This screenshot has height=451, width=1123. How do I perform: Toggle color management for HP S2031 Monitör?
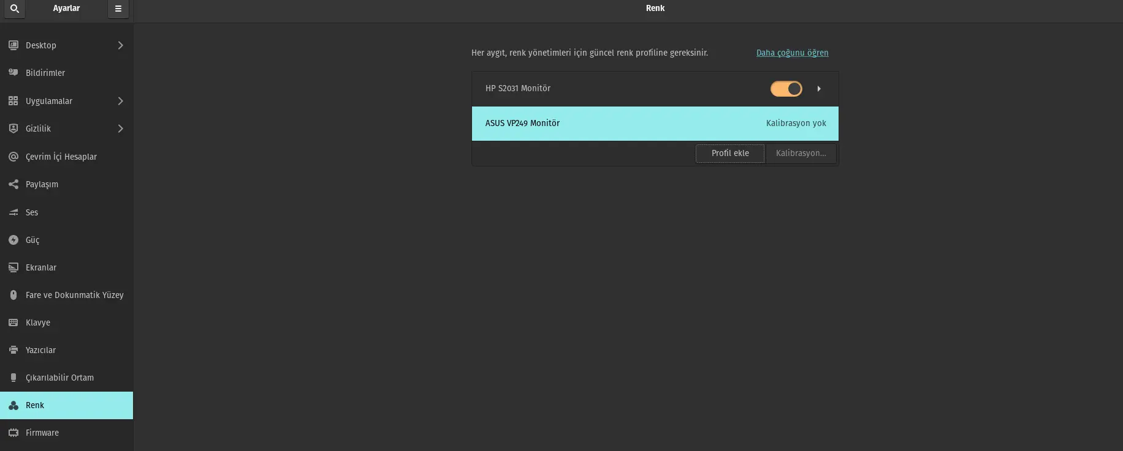(x=786, y=89)
